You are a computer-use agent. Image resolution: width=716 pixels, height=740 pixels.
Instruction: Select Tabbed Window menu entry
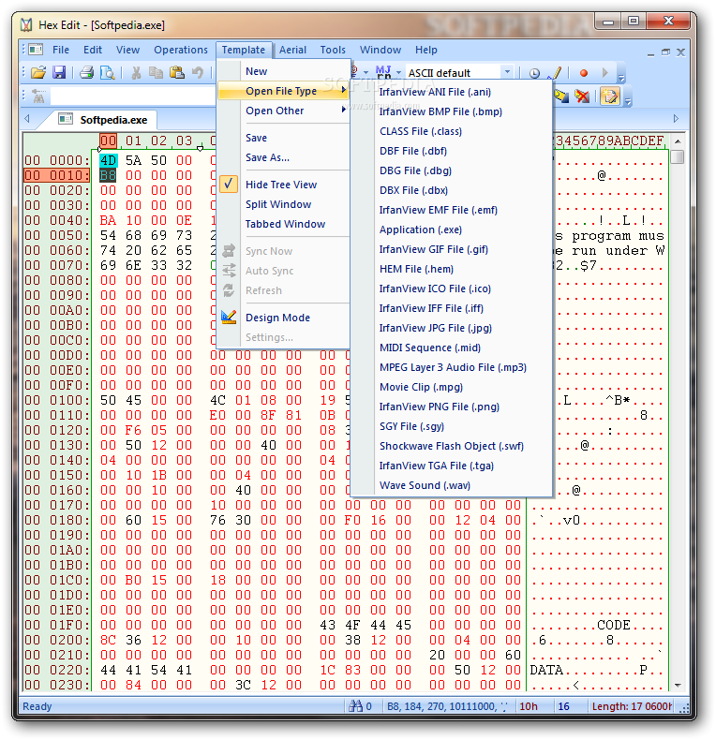tap(285, 224)
